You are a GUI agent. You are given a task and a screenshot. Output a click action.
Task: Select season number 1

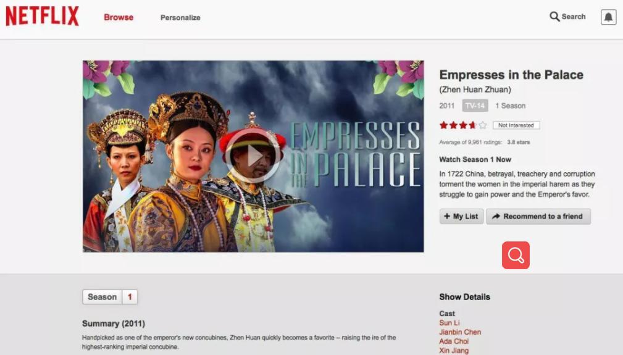click(130, 297)
